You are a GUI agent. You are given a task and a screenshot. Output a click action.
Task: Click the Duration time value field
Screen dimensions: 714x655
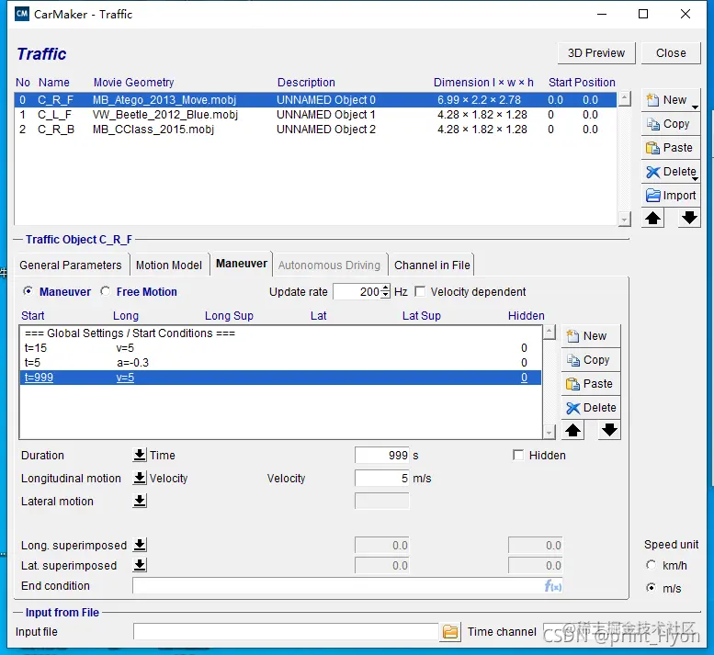click(382, 455)
